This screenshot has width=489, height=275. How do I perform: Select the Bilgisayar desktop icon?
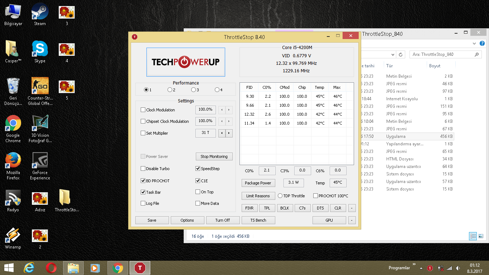[x=13, y=14]
